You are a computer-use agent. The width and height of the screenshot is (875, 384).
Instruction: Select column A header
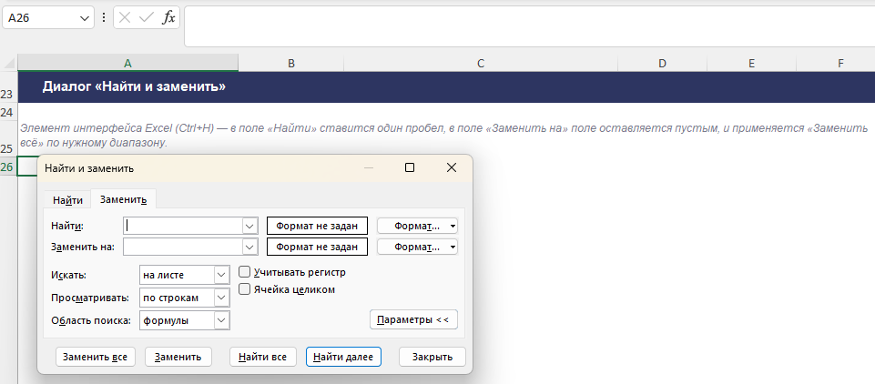click(127, 64)
